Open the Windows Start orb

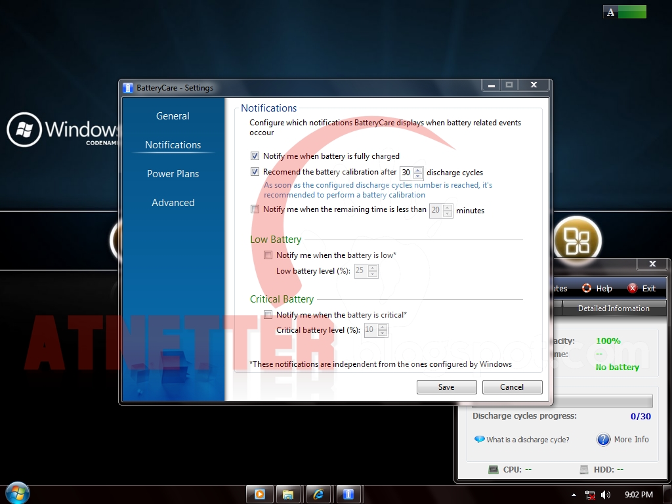click(x=18, y=493)
